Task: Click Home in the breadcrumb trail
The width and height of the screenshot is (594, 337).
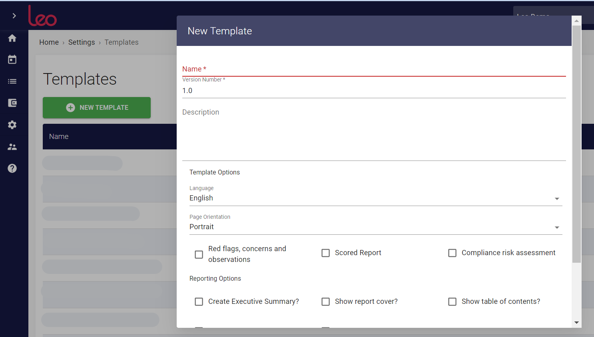Action: point(49,42)
